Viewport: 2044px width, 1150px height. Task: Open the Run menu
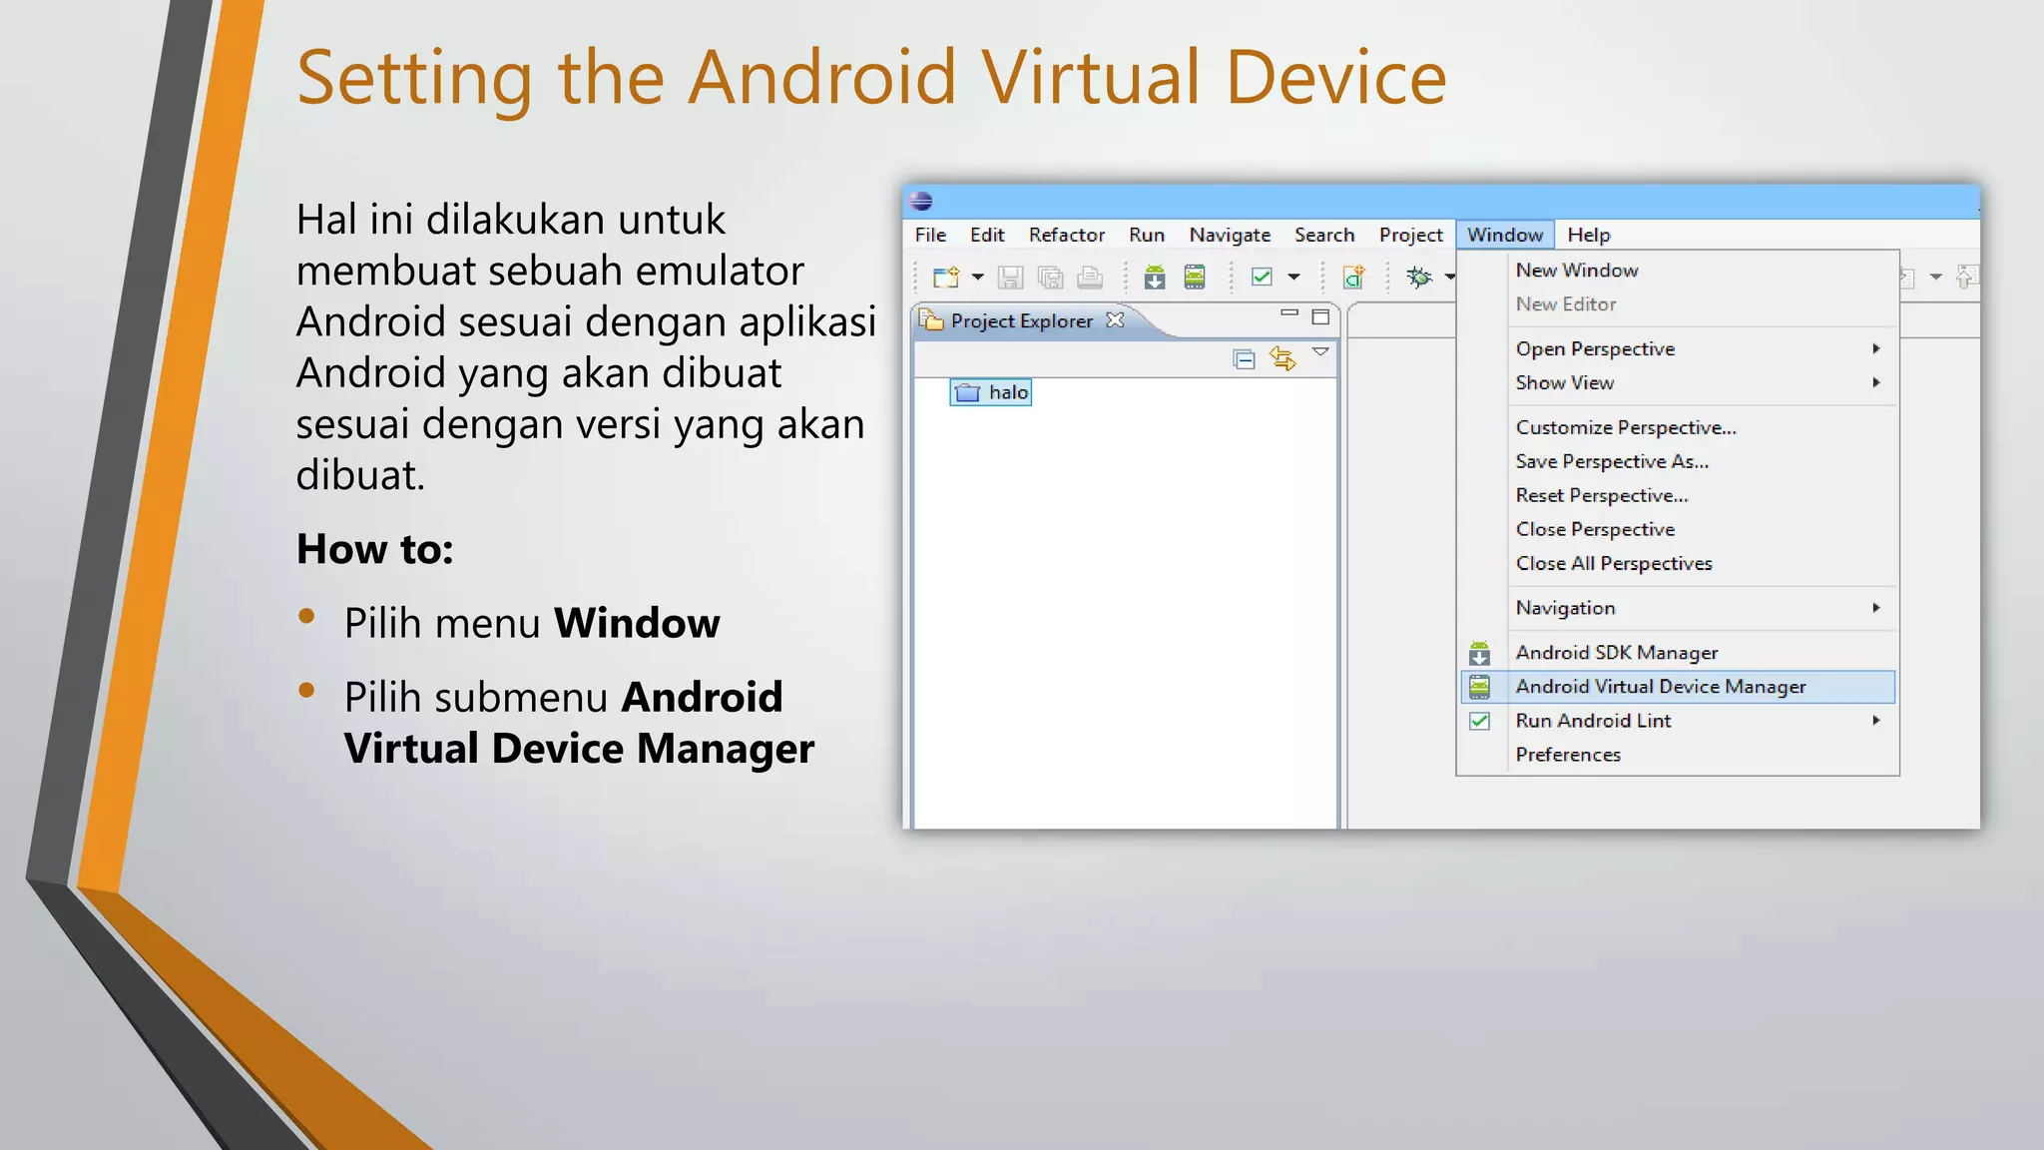pyautogui.click(x=1147, y=235)
